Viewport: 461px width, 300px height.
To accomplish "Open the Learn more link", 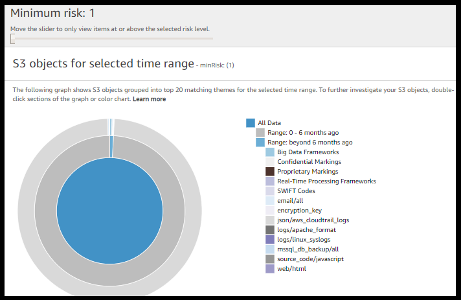I will click(149, 99).
